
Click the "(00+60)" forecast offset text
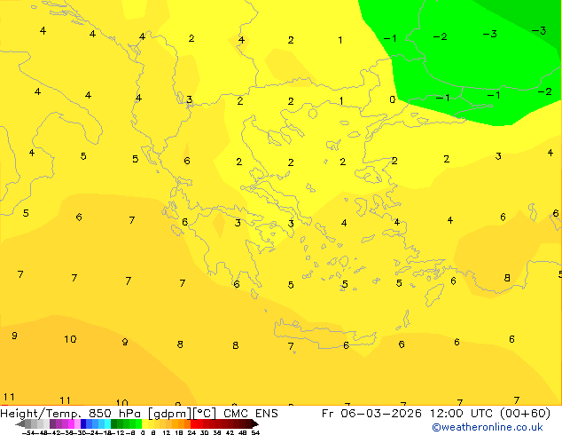525,414
